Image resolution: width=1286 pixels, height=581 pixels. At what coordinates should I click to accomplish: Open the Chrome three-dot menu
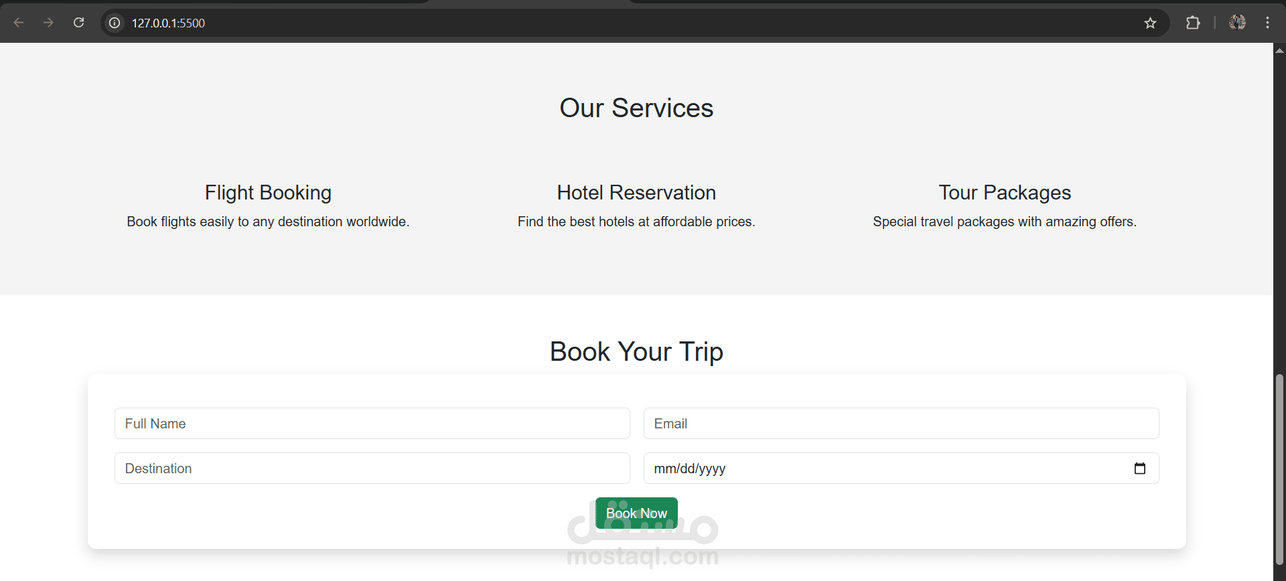click(1267, 23)
